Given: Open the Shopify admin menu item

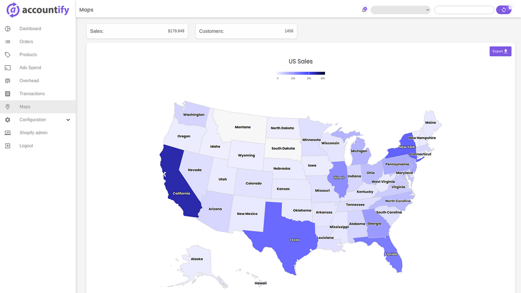Looking at the screenshot, I should [x=33, y=133].
